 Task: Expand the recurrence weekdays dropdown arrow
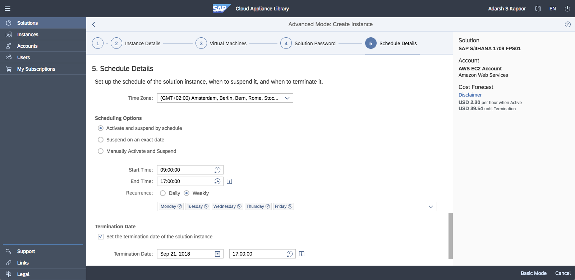click(x=431, y=206)
